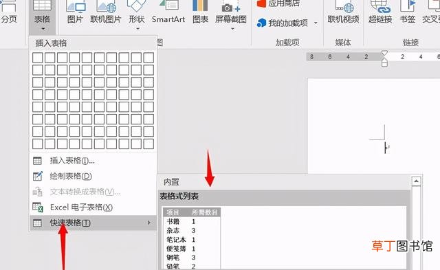440x270 pixels.
Task: Click the 钢笔 row in table preview
Action: [192, 258]
